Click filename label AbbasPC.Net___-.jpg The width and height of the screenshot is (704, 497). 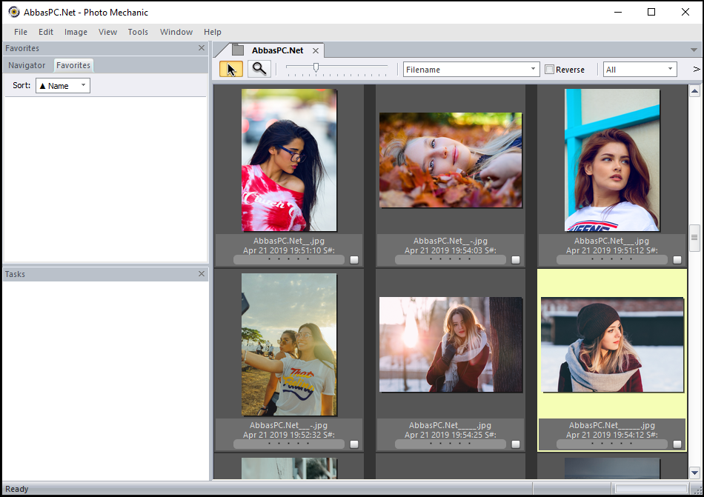click(x=289, y=425)
